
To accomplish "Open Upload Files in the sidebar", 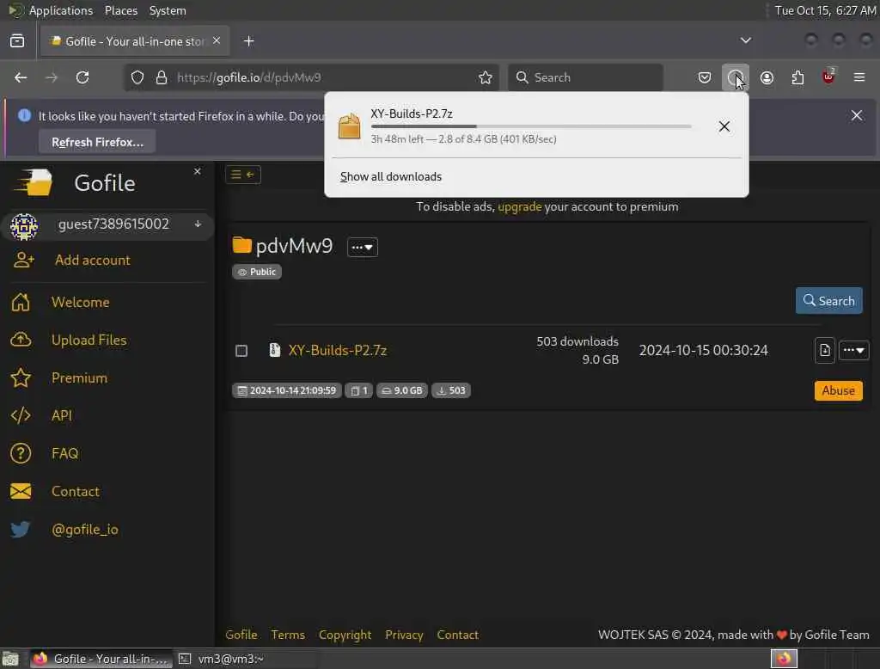I will [x=89, y=340].
